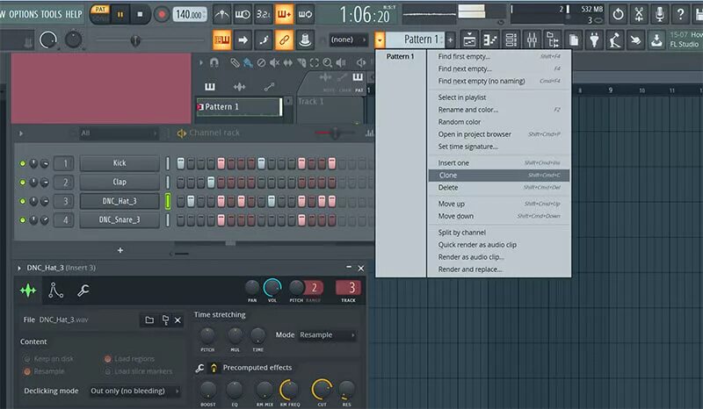Open the Channel rack icon
This screenshot has width=703, height=409.
tap(511, 39)
